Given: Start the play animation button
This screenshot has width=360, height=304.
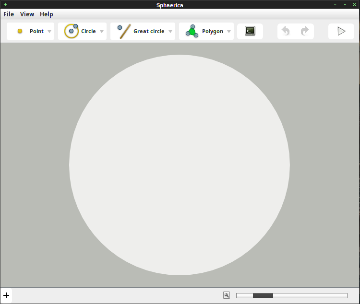Looking at the screenshot, I should [341, 31].
